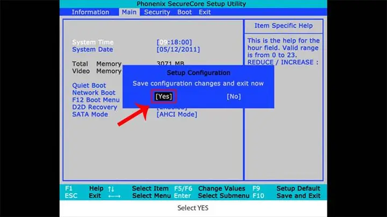Go to the Exit tab

205,12
